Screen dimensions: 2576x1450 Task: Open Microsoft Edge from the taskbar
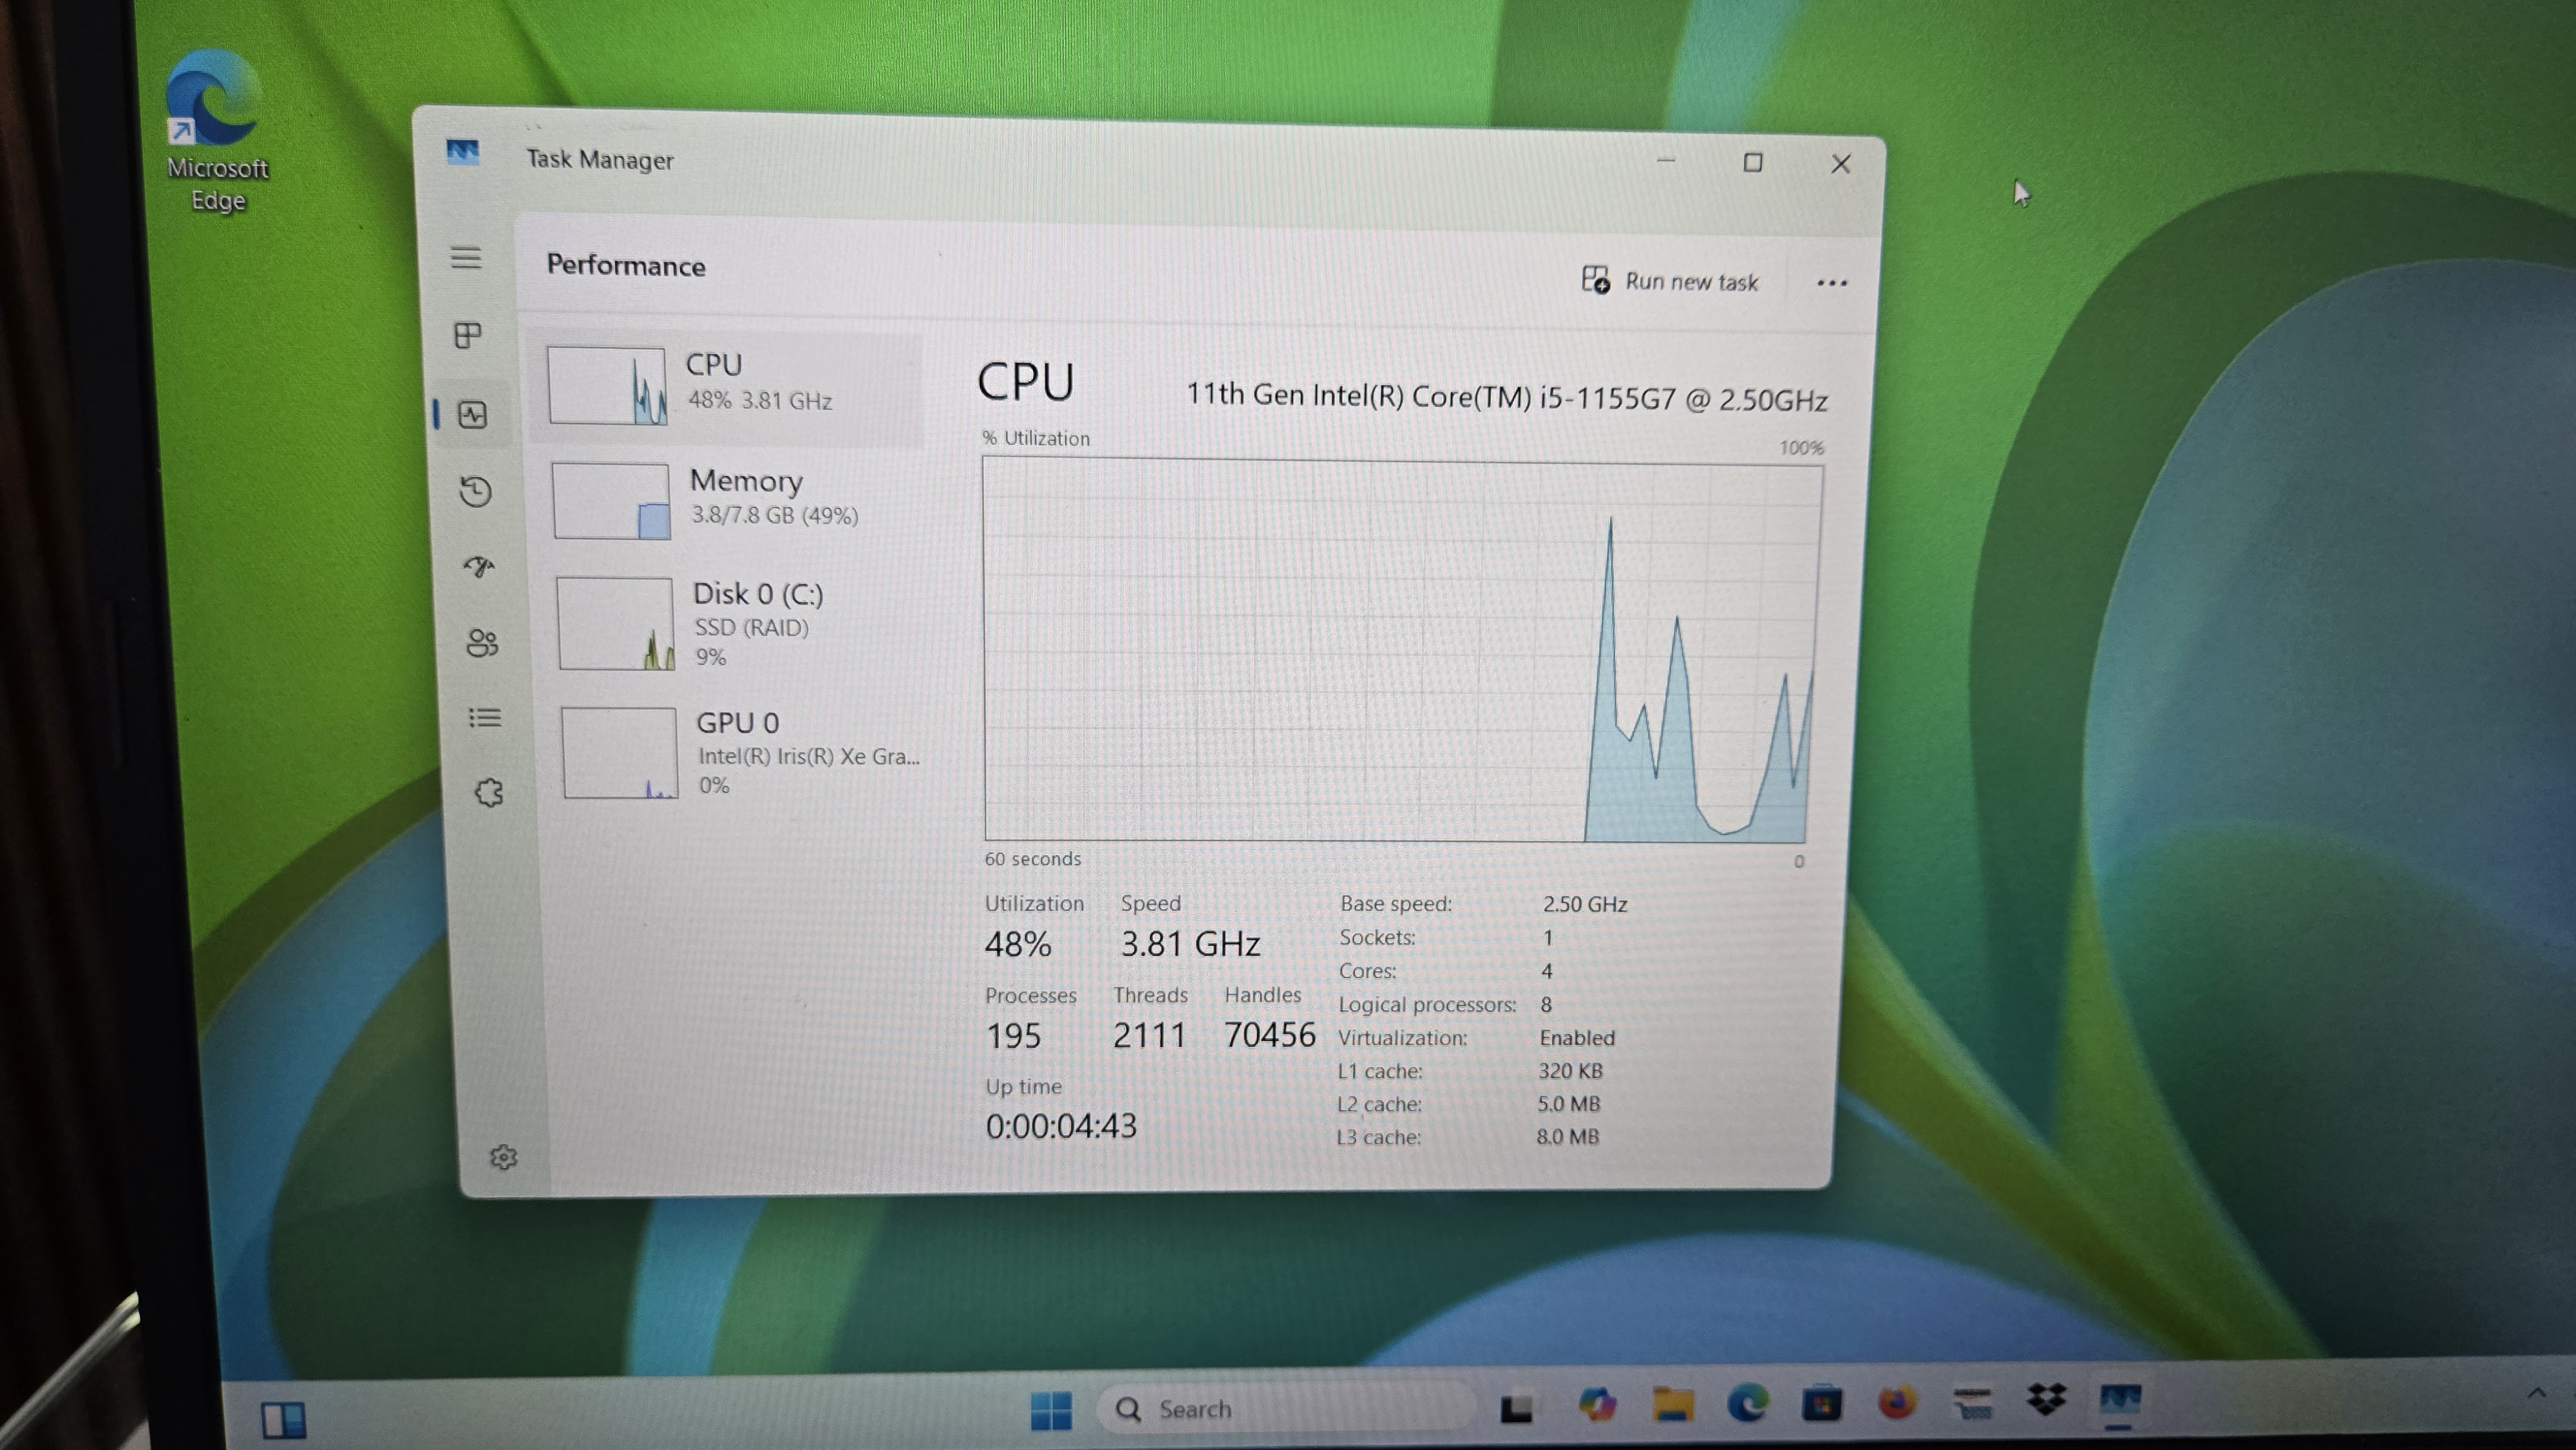pyautogui.click(x=1747, y=1404)
